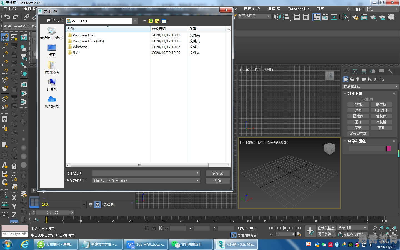Viewport: 400px width, 250px height.
Task: Click the Windows Start orb button
Action: (x=8, y=244)
